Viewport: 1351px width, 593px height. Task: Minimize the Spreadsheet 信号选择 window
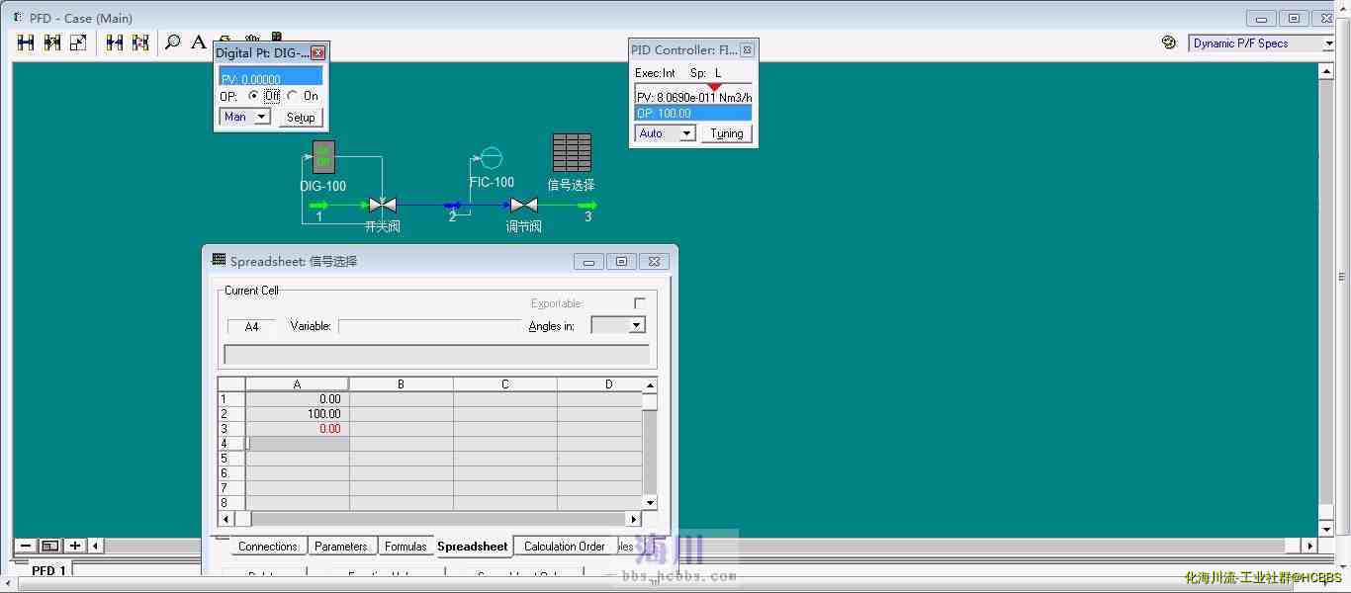pos(588,262)
